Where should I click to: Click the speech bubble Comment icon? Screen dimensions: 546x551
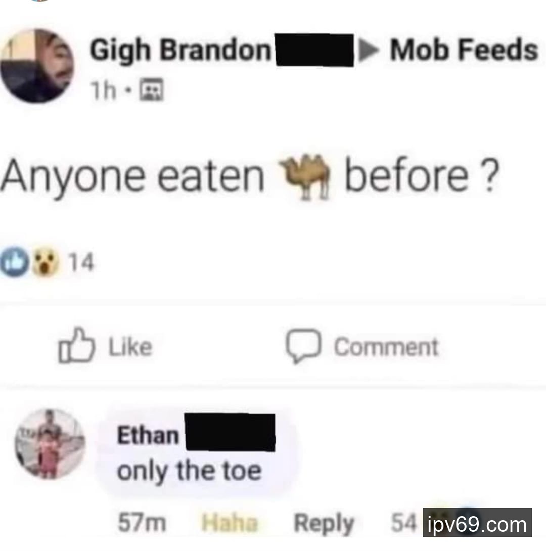[303, 346]
